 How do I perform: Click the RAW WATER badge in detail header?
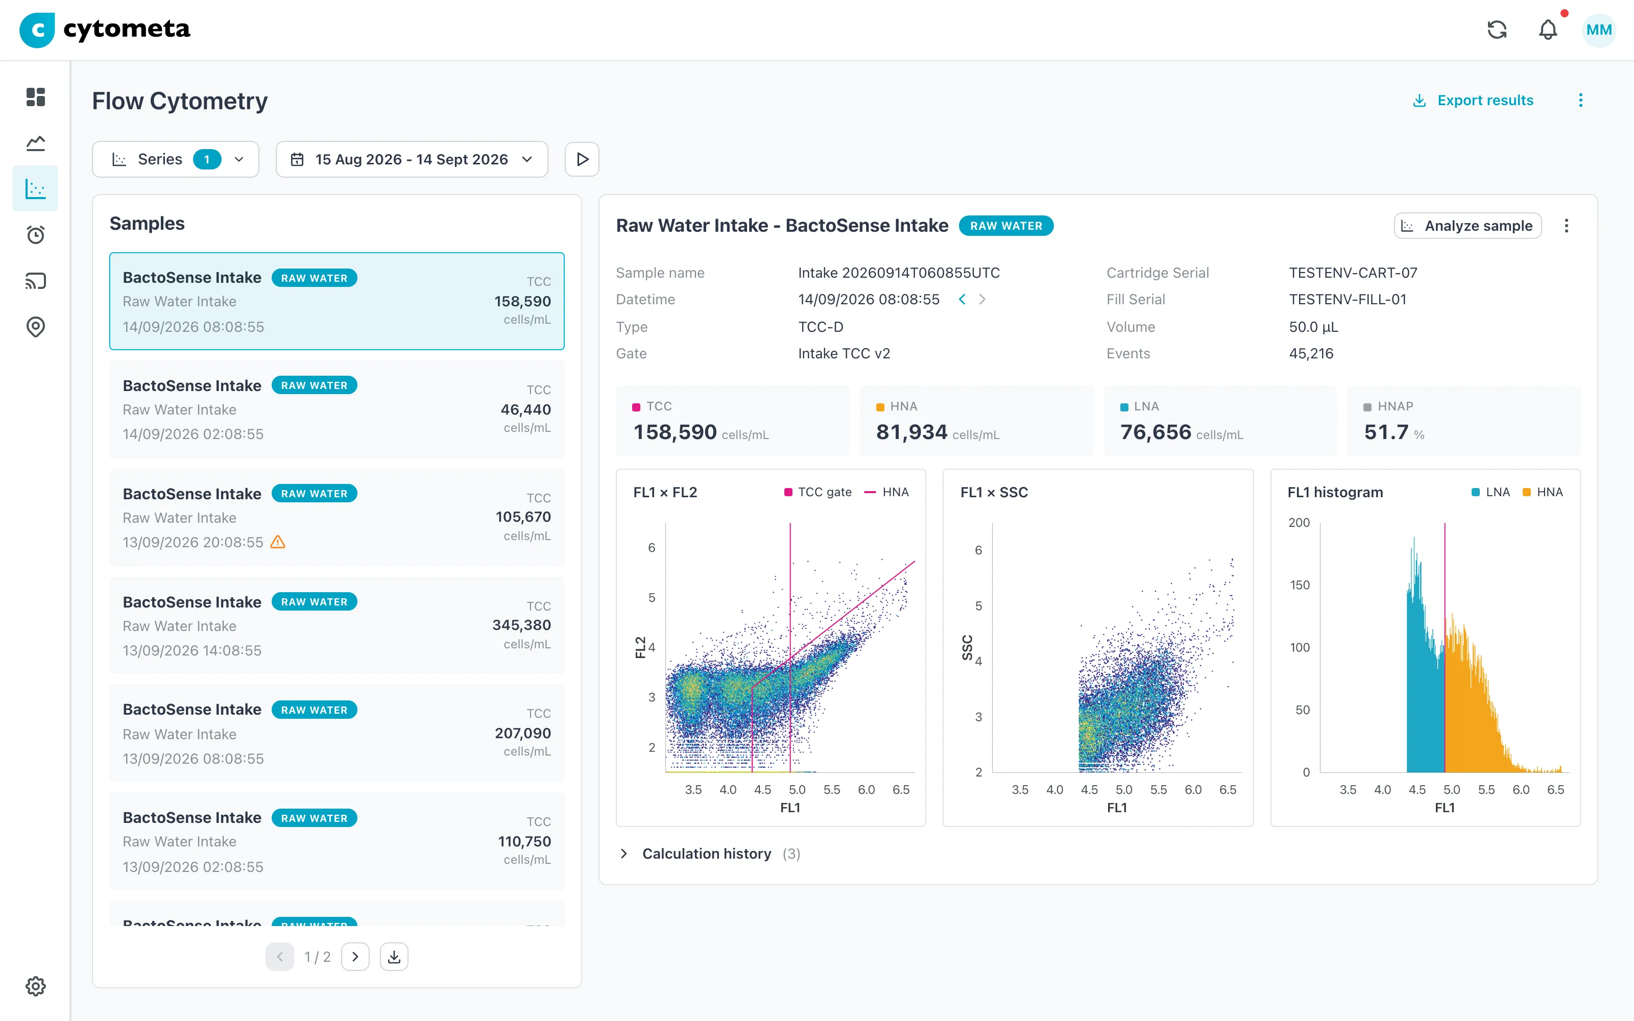pos(1006,226)
